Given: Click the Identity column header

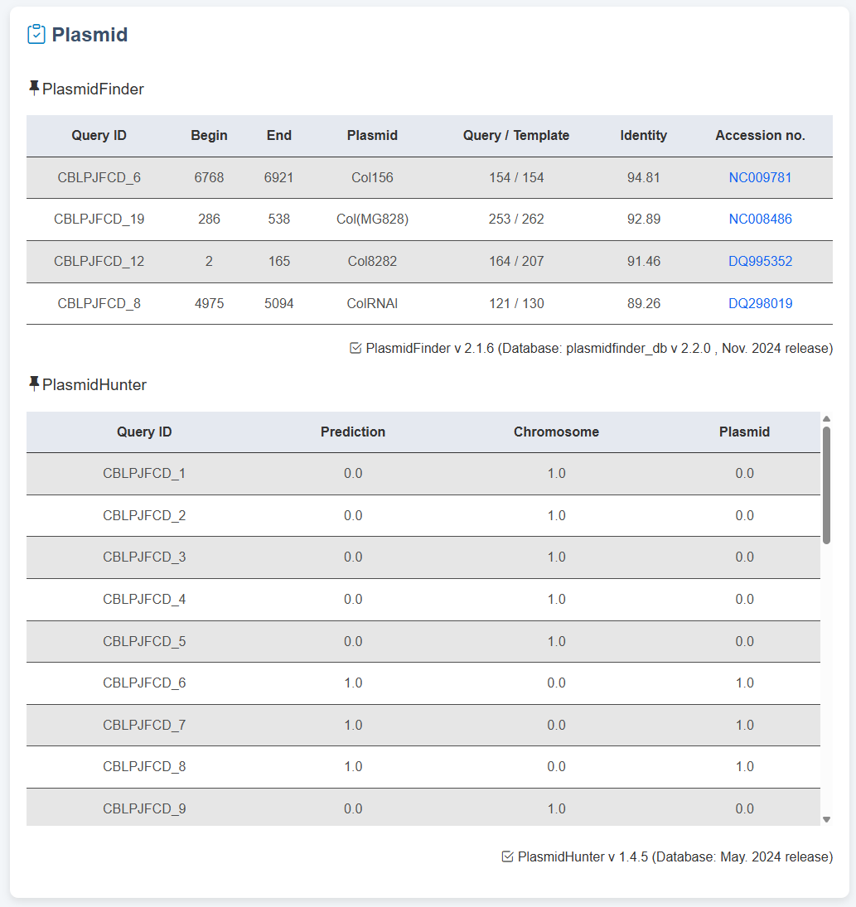Looking at the screenshot, I should pos(643,135).
